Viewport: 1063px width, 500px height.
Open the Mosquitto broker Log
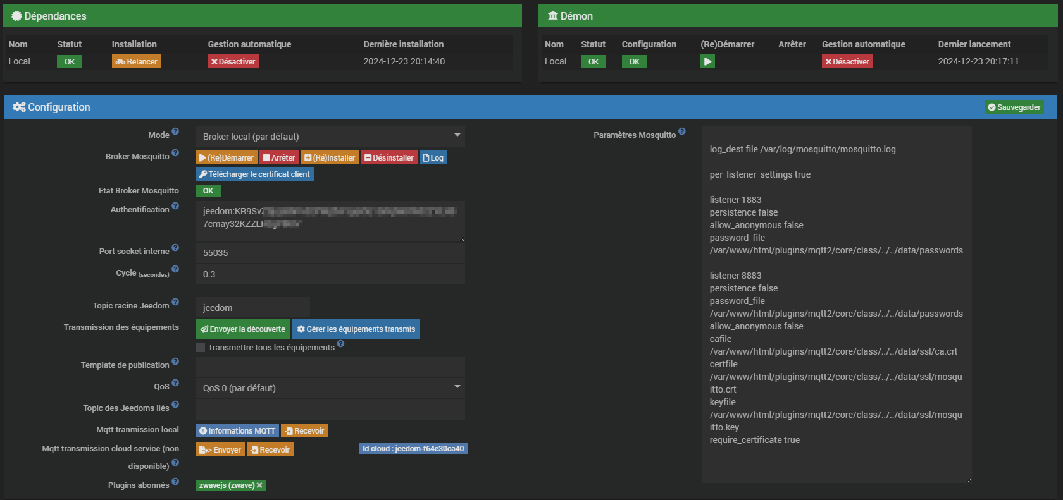pos(433,158)
